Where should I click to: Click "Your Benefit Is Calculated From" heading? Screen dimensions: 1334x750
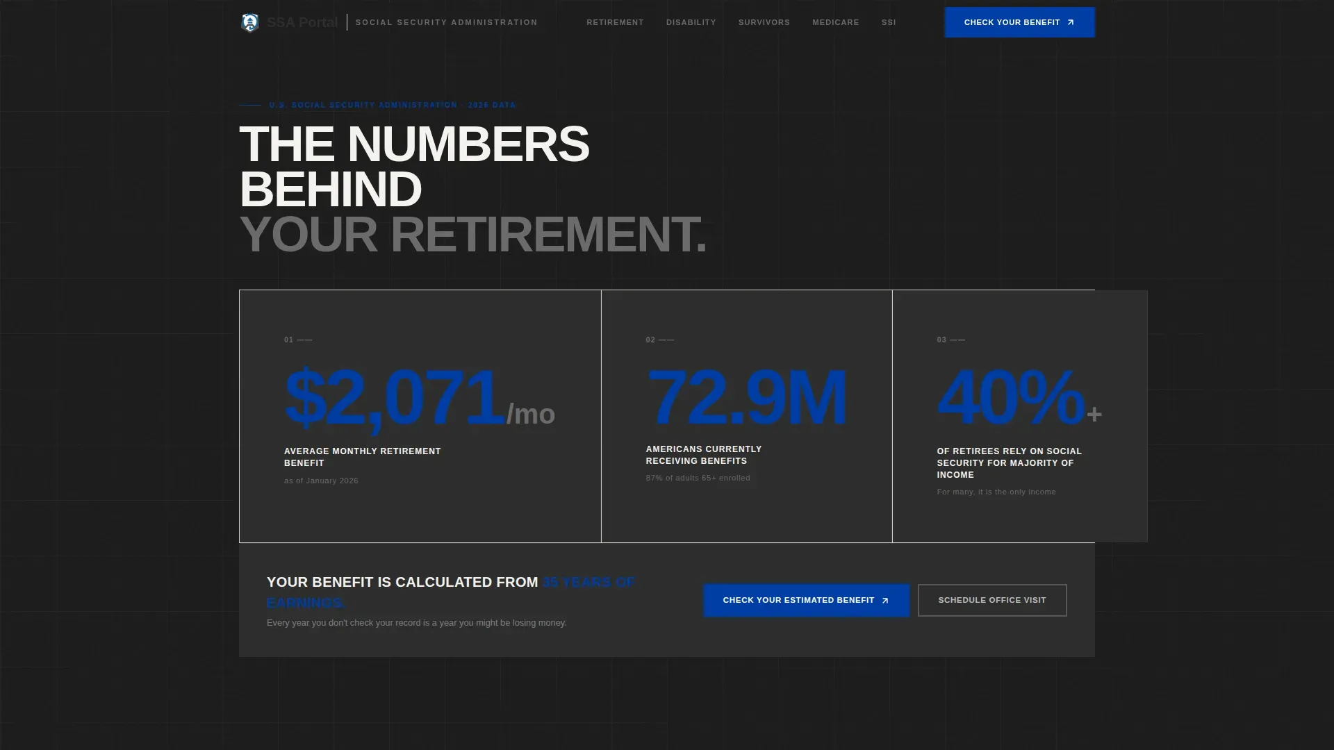402,582
